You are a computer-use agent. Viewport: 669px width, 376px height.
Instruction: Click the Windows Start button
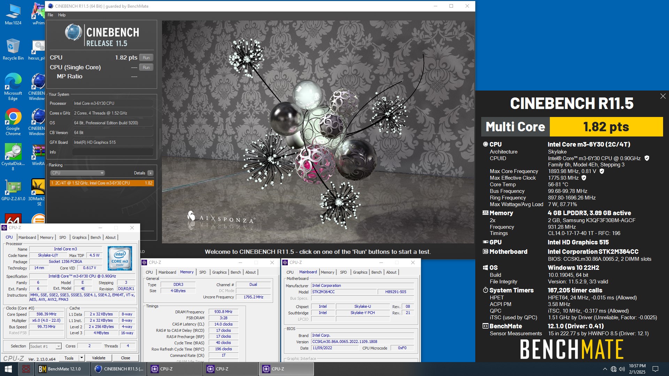click(8, 369)
